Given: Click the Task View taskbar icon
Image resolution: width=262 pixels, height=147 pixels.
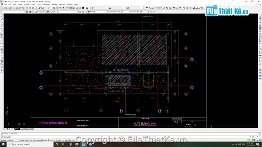Looking at the screenshot, I should point(63,144).
